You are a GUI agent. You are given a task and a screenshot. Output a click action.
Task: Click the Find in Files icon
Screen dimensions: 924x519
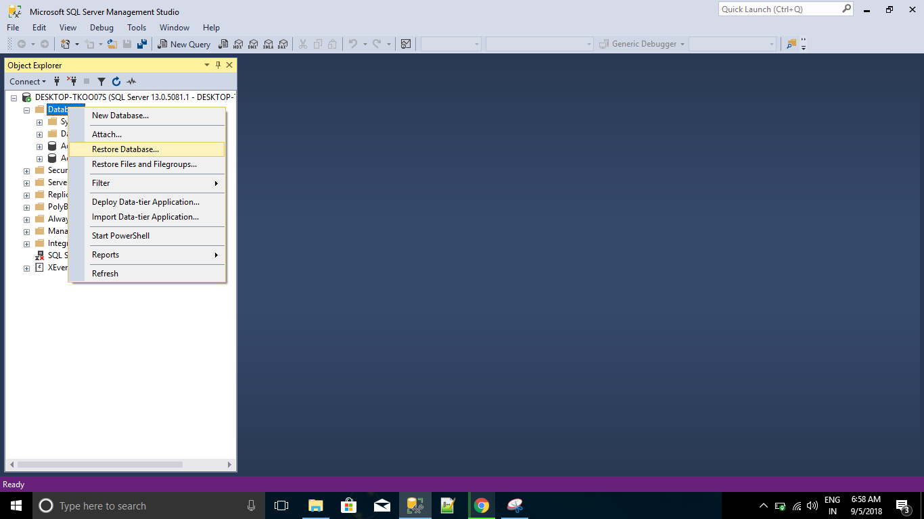tap(791, 44)
